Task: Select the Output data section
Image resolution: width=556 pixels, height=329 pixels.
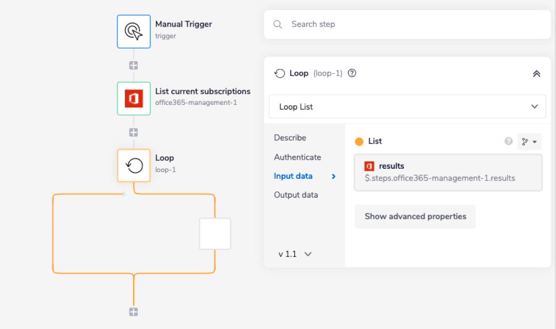Action: [296, 195]
